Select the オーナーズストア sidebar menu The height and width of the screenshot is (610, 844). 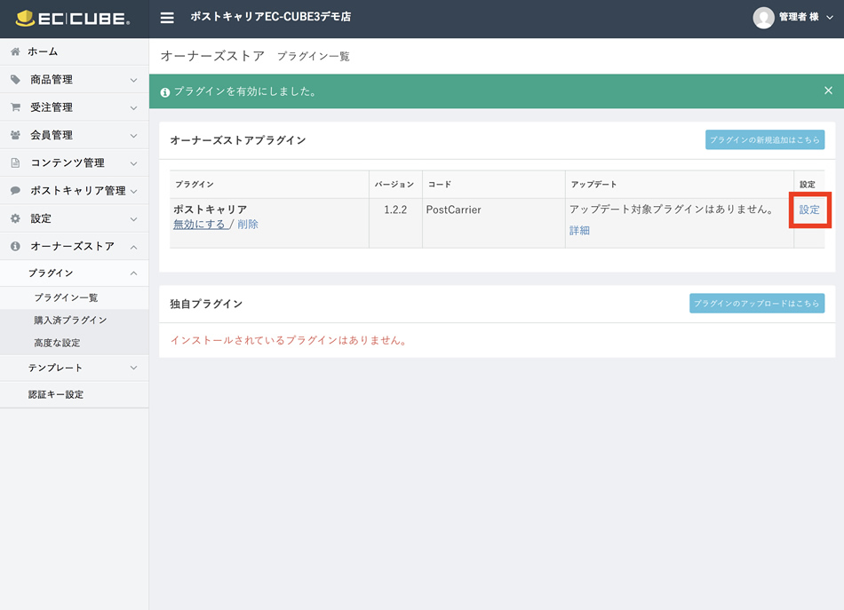75,246
